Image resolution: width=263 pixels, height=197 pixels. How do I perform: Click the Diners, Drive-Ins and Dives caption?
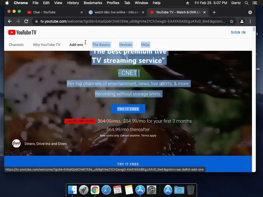46,144
